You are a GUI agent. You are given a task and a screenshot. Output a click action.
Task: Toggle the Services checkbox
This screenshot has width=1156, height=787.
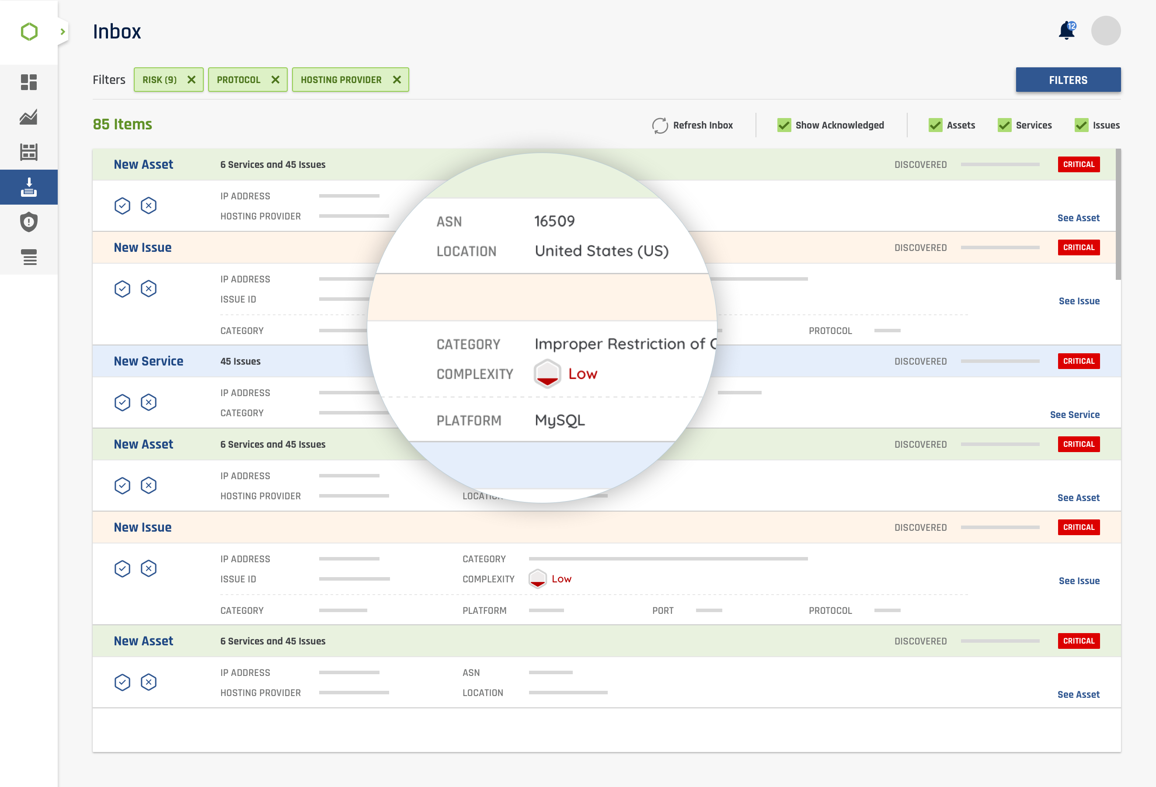click(x=1004, y=125)
